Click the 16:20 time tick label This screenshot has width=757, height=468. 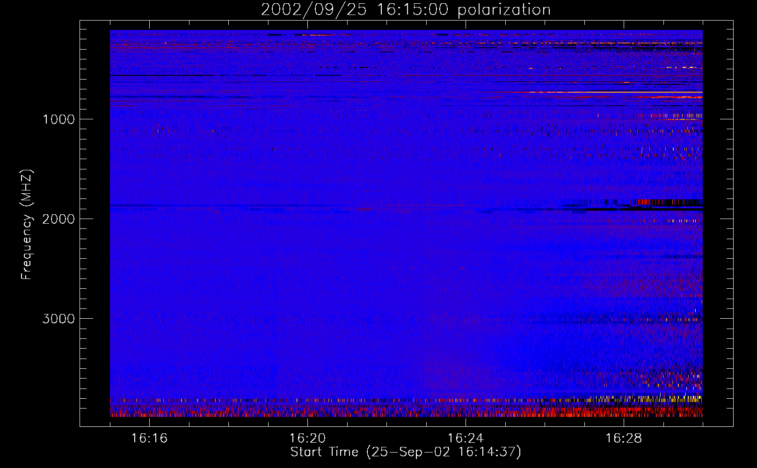(x=307, y=439)
